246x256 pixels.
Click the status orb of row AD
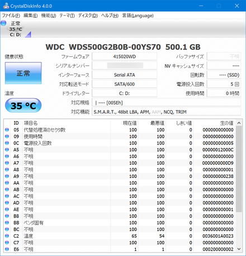(7, 203)
